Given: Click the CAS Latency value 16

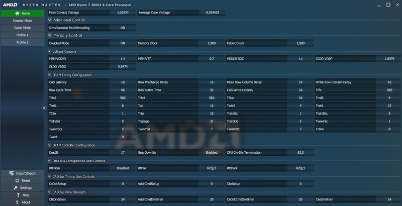Looking at the screenshot, I should tap(123, 82).
